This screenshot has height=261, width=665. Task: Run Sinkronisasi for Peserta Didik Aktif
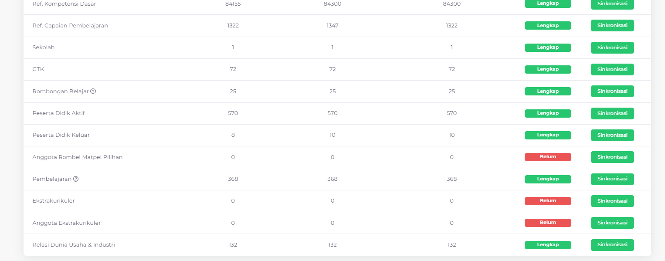click(612, 113)
